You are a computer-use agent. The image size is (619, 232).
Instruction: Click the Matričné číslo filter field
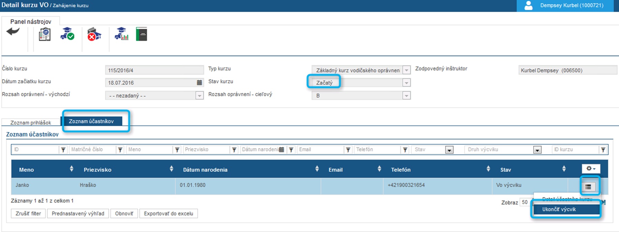click(x=92, y=150)
